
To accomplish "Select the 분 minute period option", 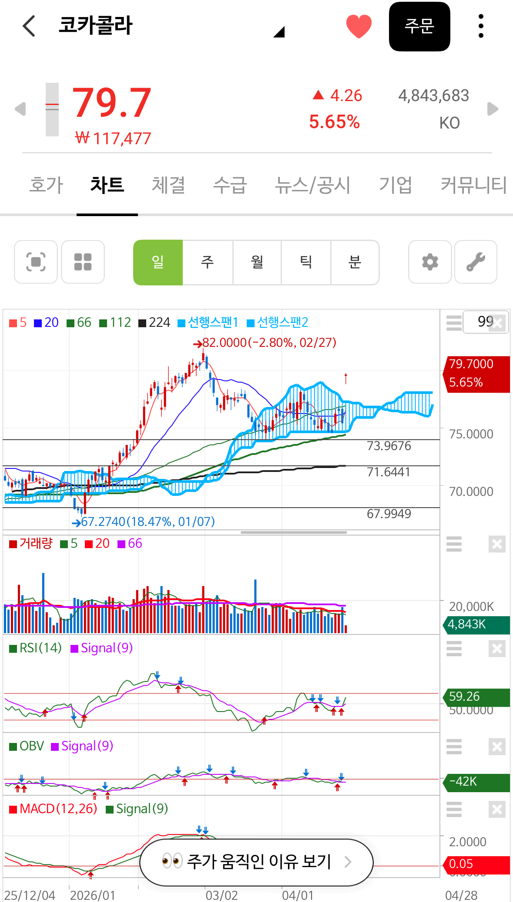I will [355, 262].
